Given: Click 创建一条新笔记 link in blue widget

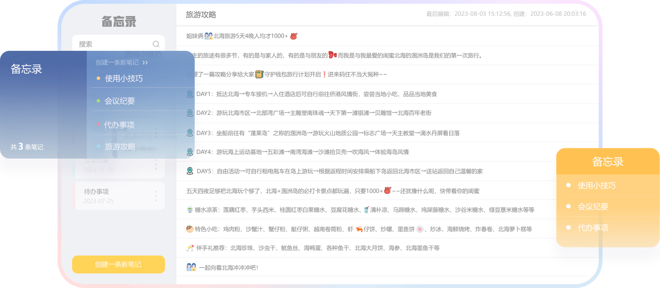Looking at the screenshot, I should tap(117, 62).
